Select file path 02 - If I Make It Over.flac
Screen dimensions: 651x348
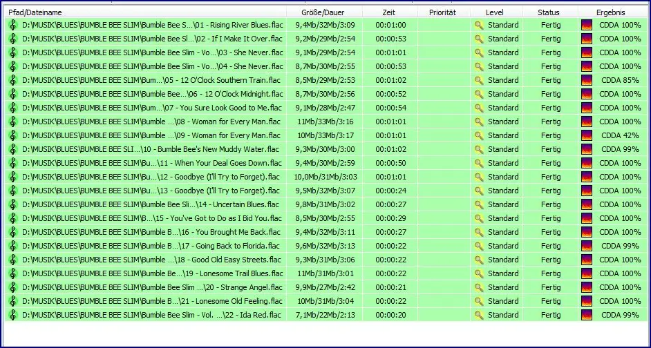point(152,39)
